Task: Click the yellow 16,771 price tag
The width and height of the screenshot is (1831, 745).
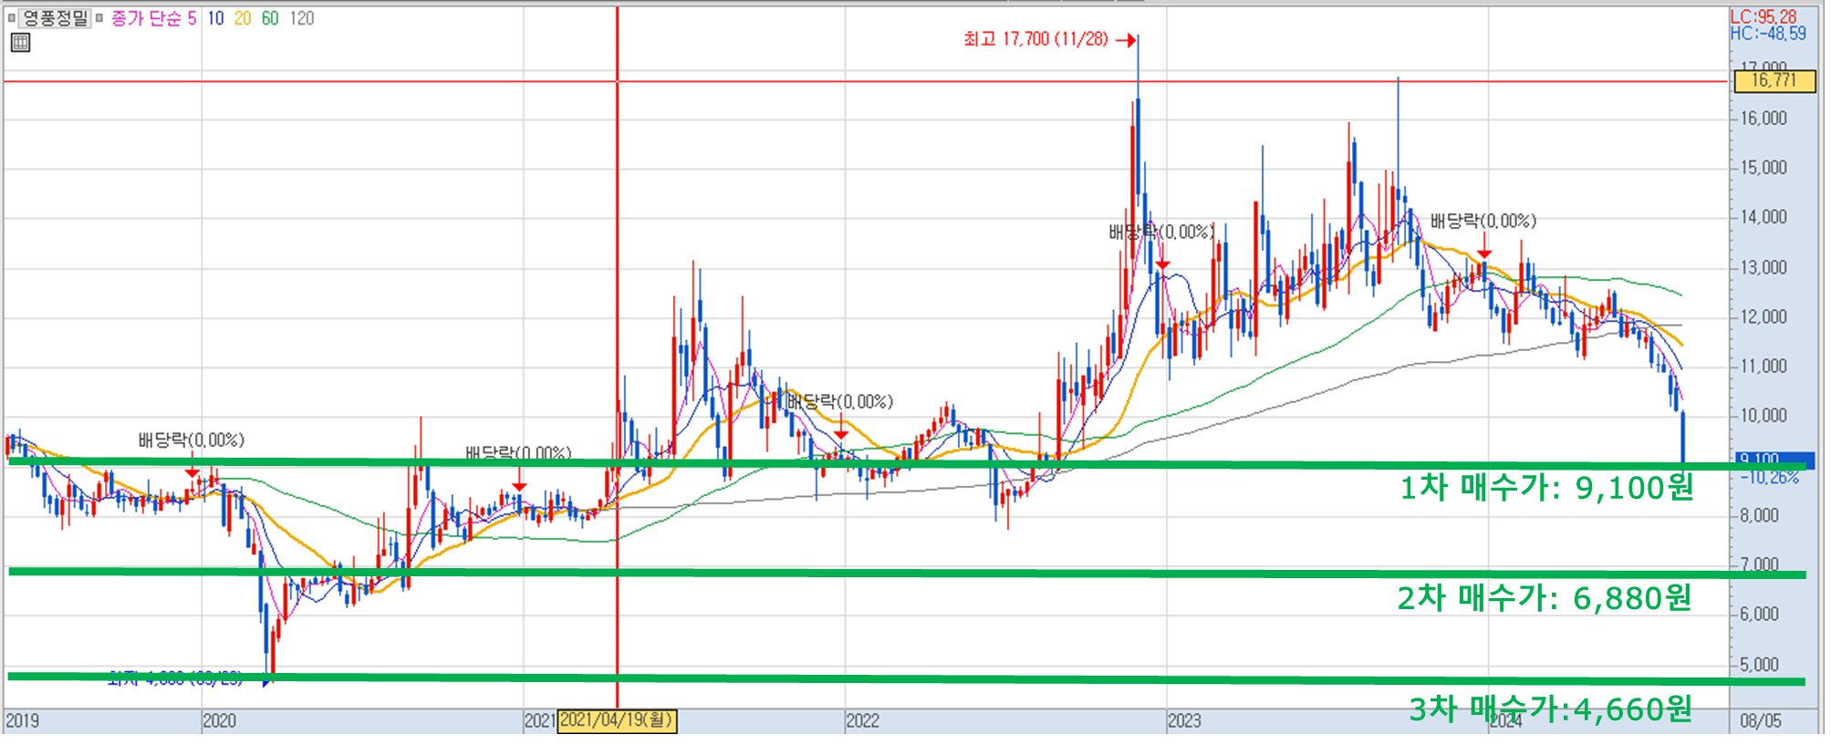Action: (1773, 80)
